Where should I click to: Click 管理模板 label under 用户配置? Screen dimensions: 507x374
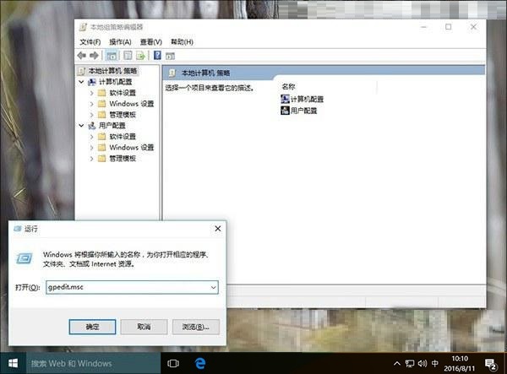[x=123, y=158]
